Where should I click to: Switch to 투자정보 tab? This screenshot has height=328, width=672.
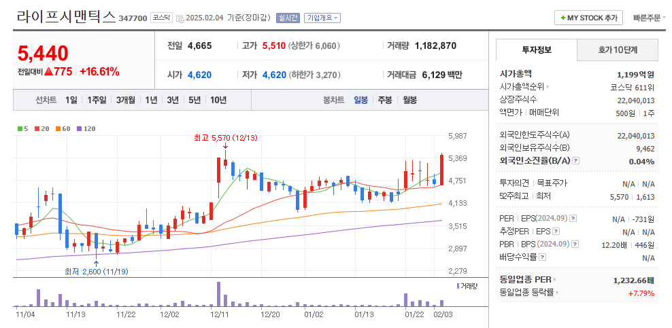(x=537, y=50)
